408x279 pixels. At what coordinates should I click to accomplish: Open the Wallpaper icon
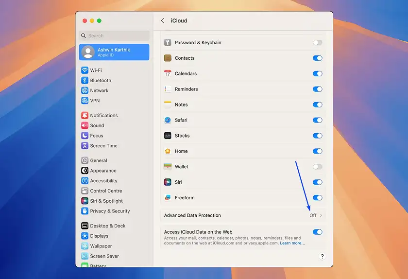coord(85,246)
